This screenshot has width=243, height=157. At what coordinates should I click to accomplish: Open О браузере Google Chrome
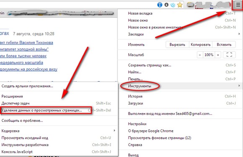coord(181,131)
